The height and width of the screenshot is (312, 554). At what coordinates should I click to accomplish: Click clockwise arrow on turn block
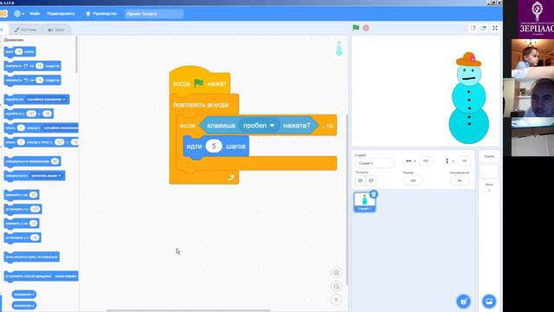[26, 66]
